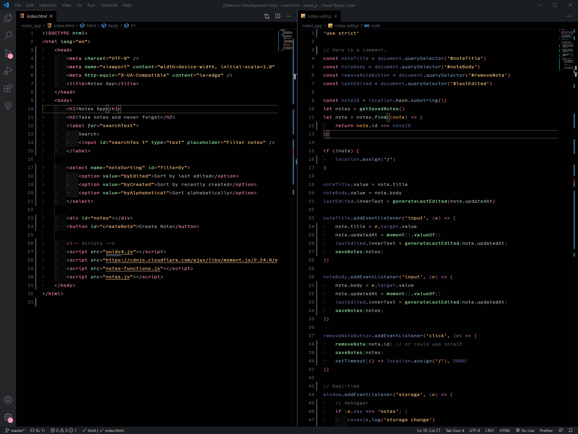Expand notes_app breadcrumb in right editor
Screen dimensions: 578x434
312,26
